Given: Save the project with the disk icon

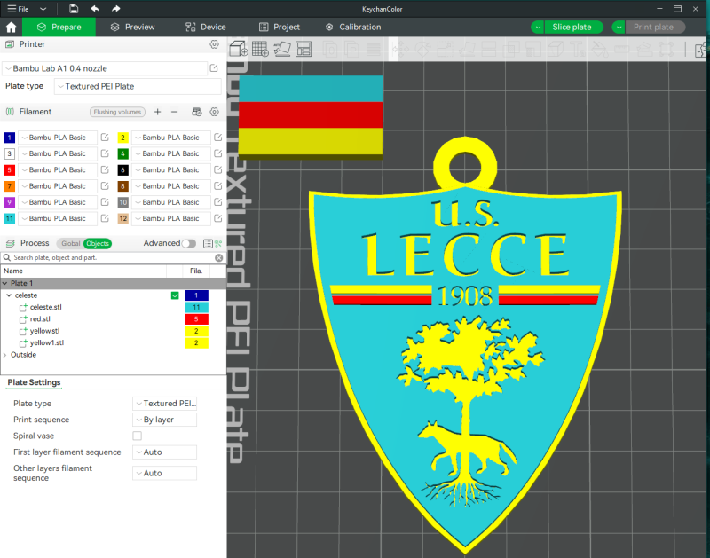Looking at the screenshot, I should [74, 9].
